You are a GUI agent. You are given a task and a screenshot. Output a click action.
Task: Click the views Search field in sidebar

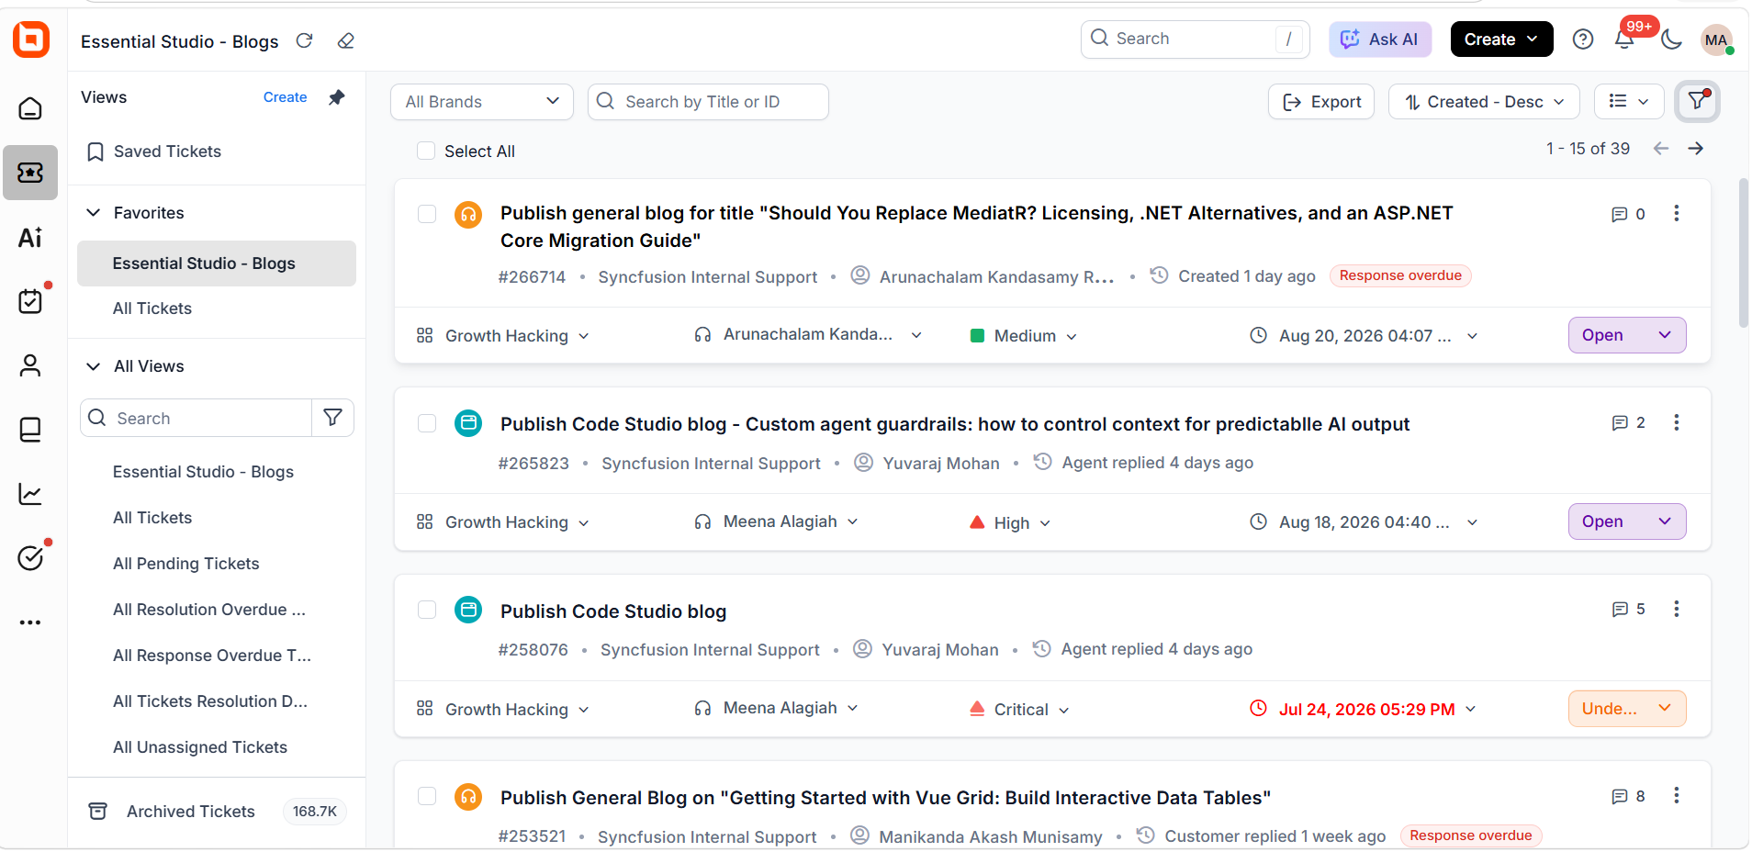tap(197, 418)
